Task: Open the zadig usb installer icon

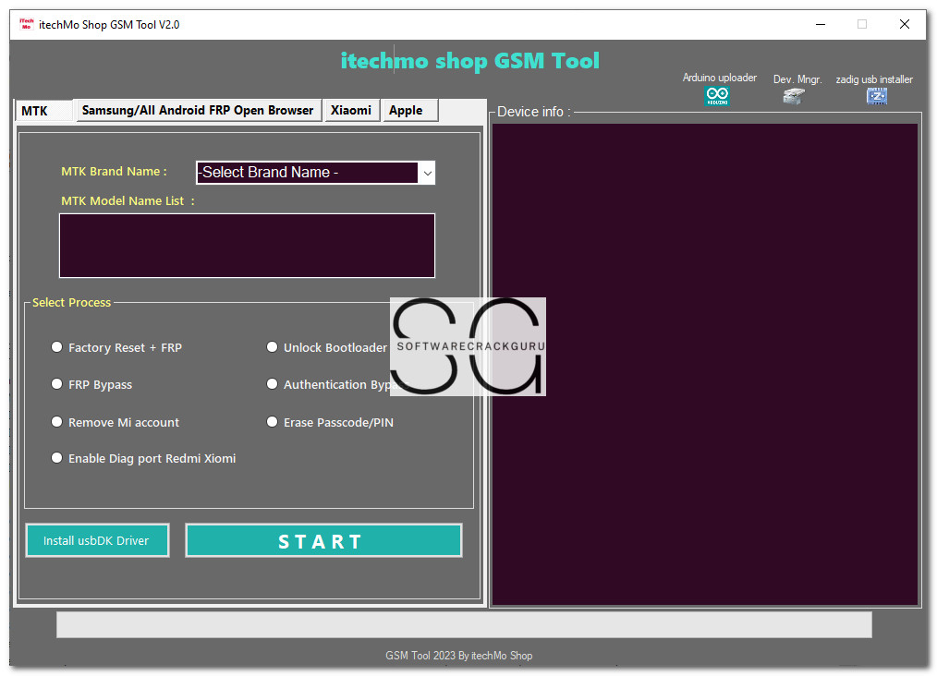Action: 877,95
